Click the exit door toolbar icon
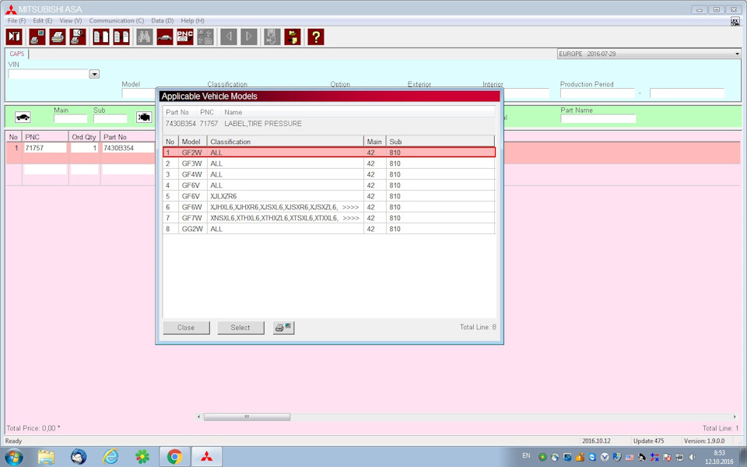Image resolution: width=747 pixels, height=467 pixels. coord(14,37)
